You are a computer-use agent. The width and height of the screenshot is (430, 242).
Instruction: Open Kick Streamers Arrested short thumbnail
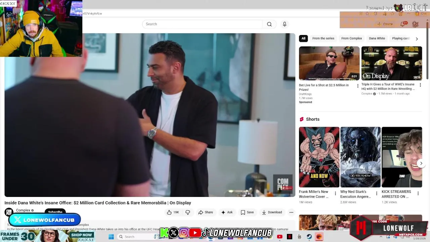[x=402, y=157]
